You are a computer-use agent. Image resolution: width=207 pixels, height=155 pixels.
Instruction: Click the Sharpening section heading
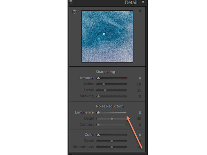pos(106,72)
